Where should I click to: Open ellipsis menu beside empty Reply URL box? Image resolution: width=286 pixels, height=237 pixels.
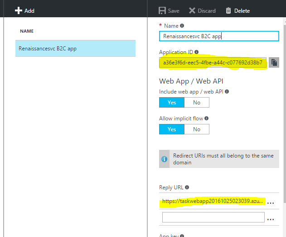pos(271,218)
